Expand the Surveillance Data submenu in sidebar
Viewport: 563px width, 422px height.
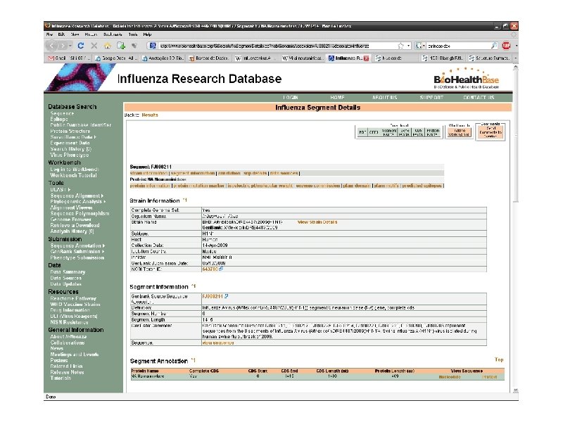[95, 137]
